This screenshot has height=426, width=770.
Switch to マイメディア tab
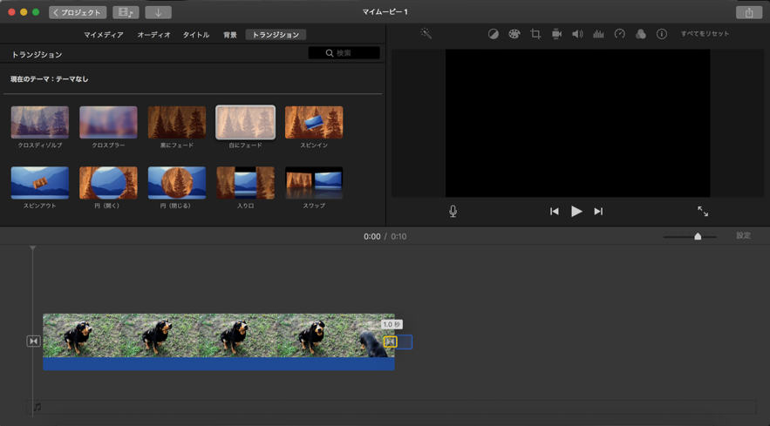click(104, 35)
